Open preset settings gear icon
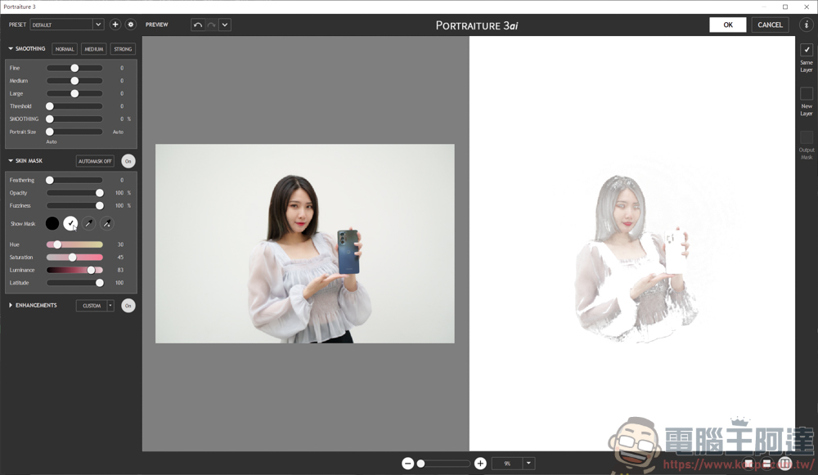The height and width of the screenshot is (475, 818). (x=130, y=25)
